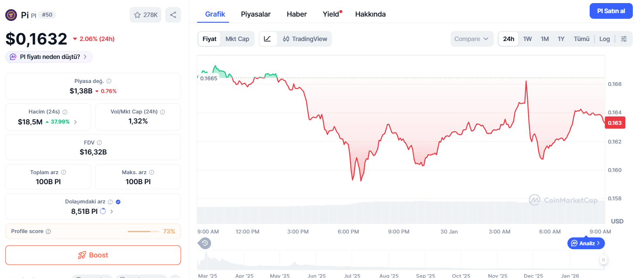The width and height of the screenshot is (635, 278).
Task: Switch to line chart icon
Action: click(268, 39)
